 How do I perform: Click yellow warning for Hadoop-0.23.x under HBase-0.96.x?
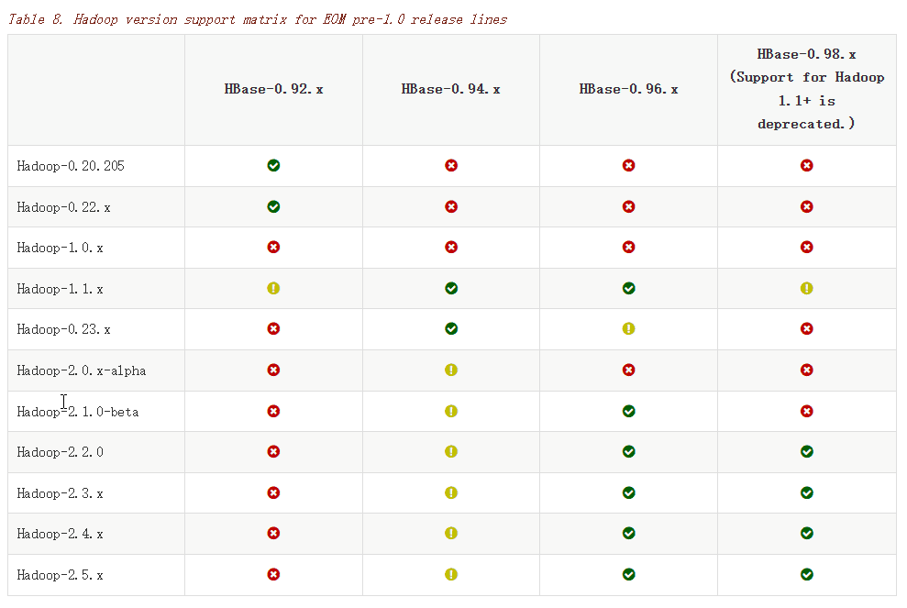(629, 328)
